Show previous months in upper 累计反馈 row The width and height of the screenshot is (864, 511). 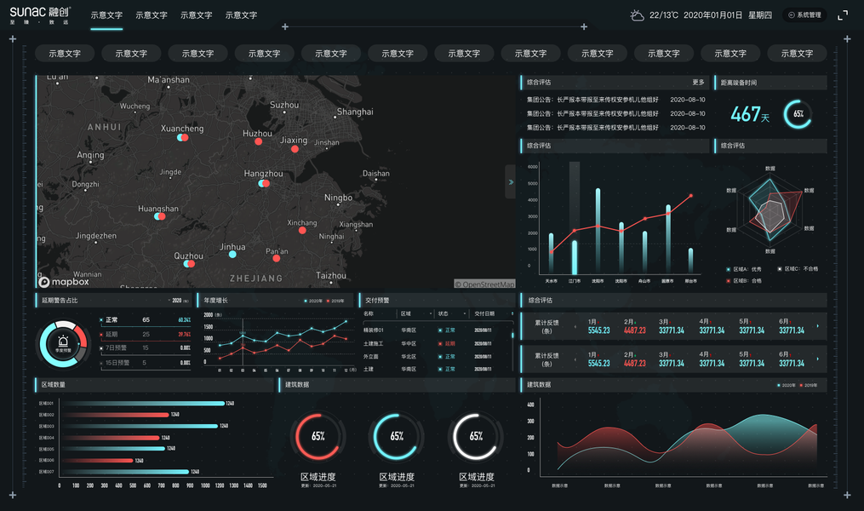(x=575, y=326)
